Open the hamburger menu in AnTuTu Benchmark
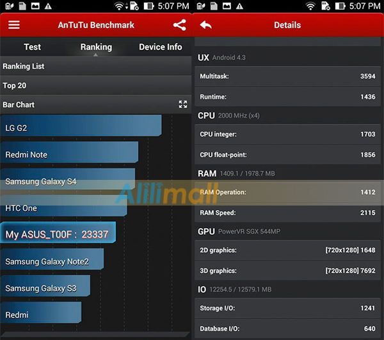Screen dimensions: 384x340 pos(14,25)
